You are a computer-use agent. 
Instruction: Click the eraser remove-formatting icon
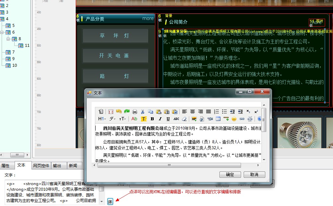(184, 119)
